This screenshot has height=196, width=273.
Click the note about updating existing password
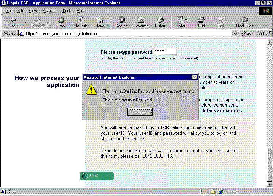(150, 58)
